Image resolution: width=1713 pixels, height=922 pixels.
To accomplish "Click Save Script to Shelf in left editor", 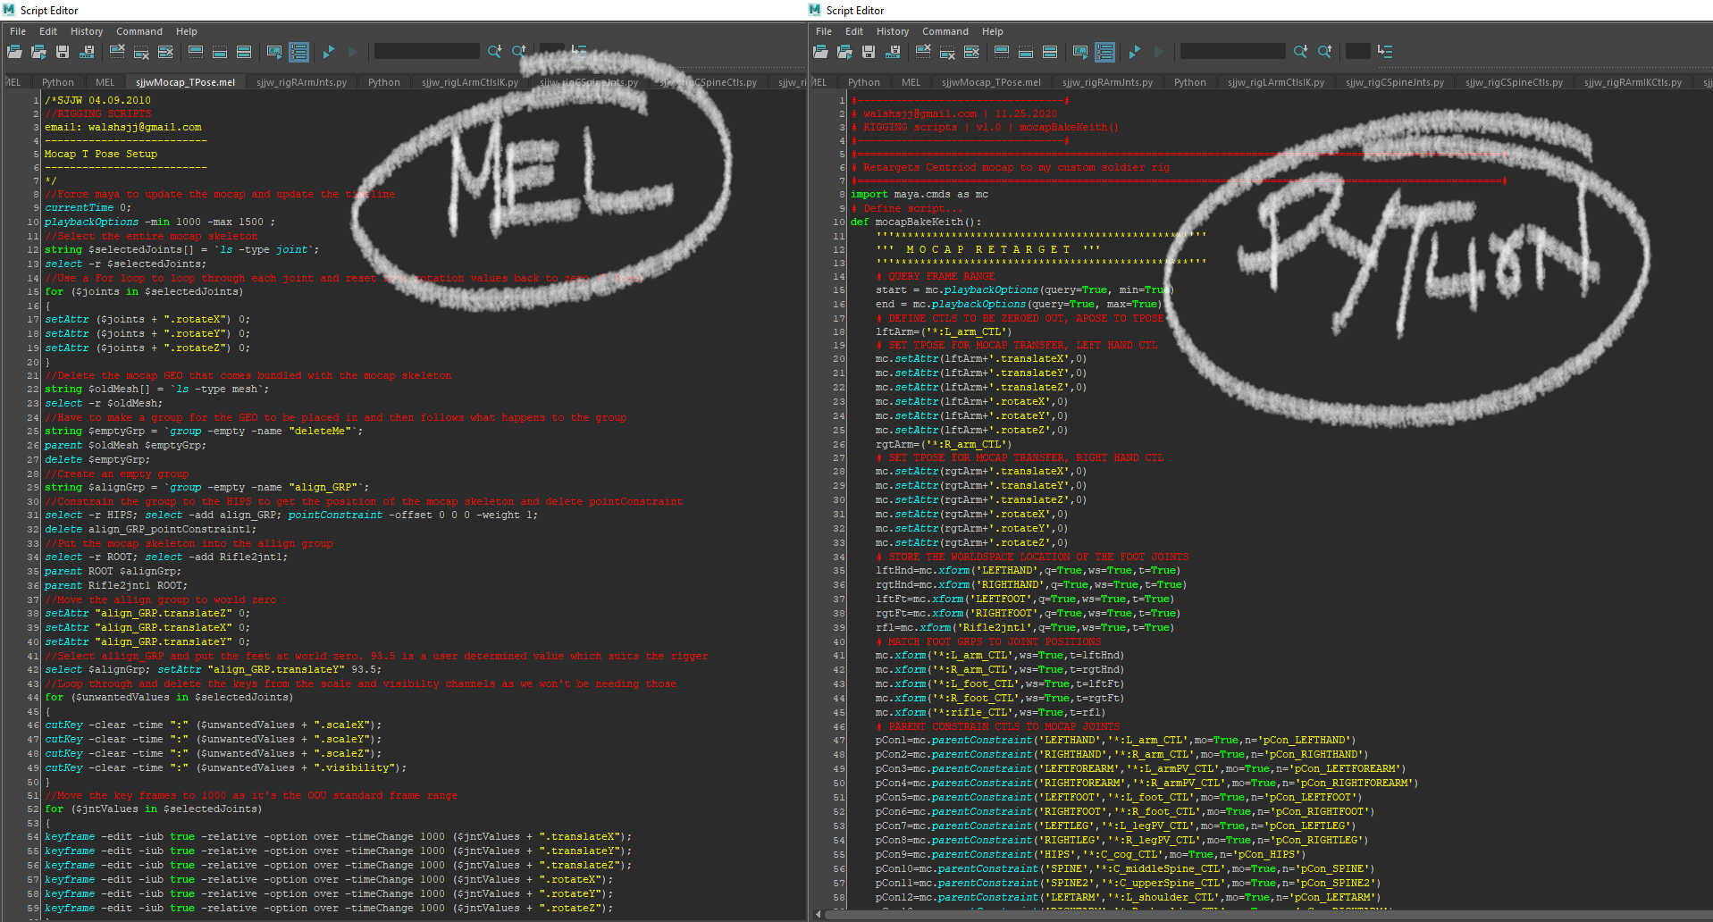I will click(87, 52).
